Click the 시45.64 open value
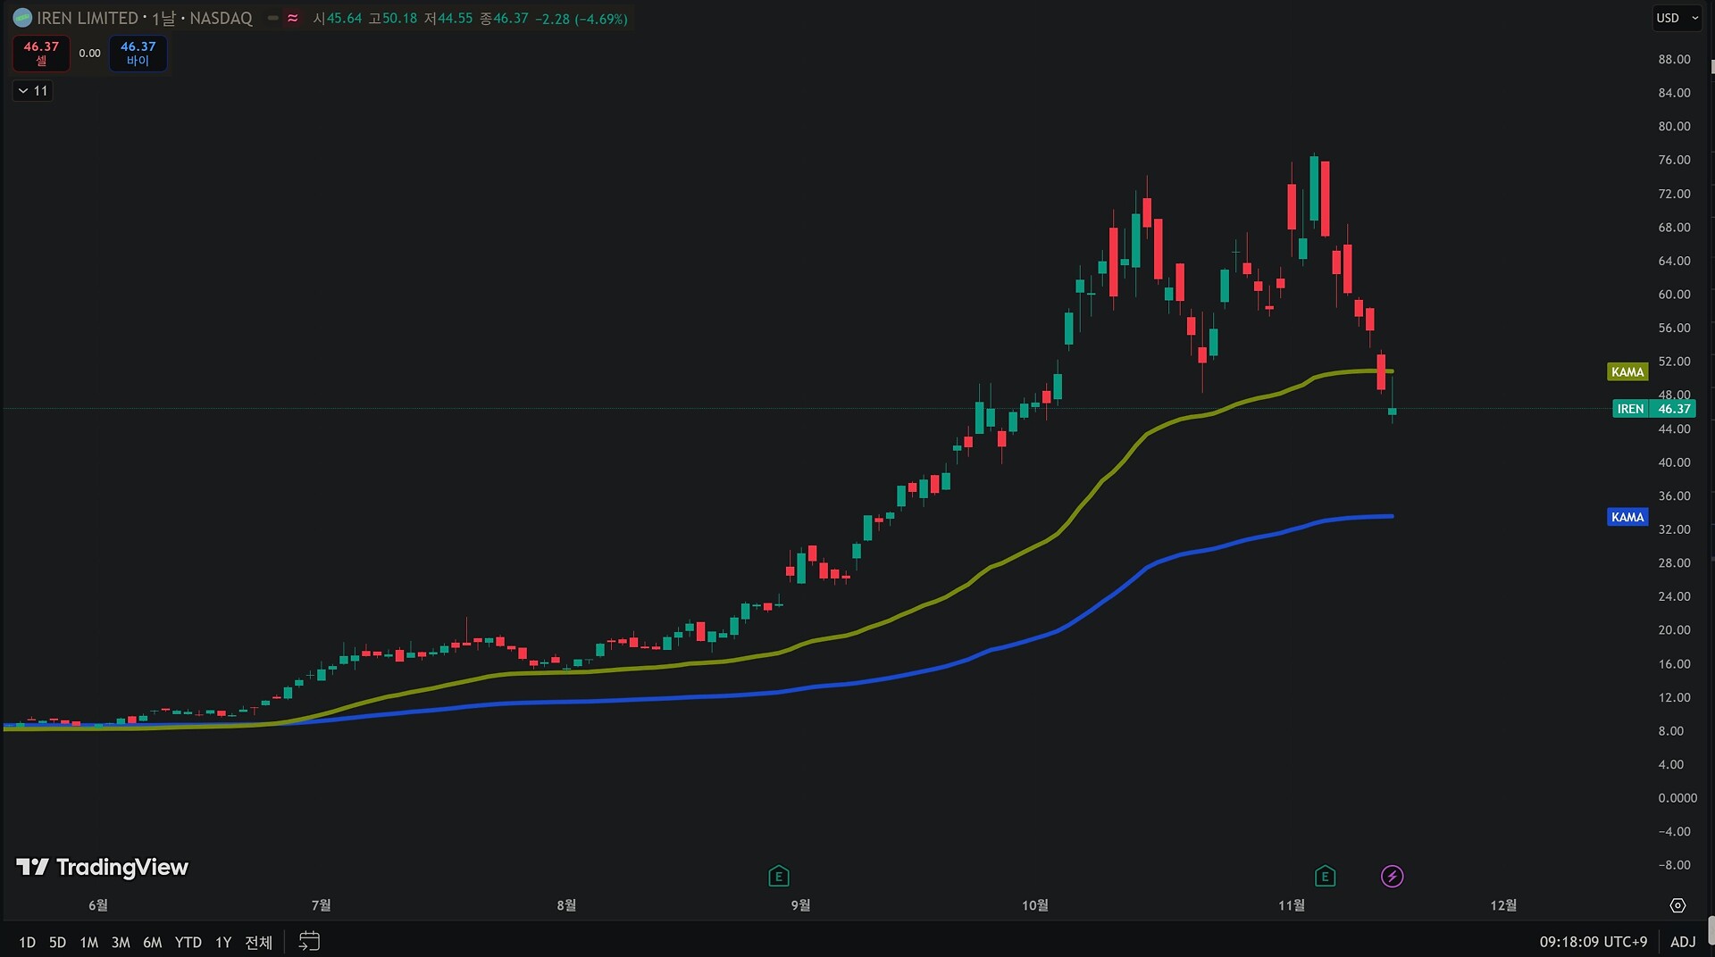The image size is (1715, 957). (338, 19)
